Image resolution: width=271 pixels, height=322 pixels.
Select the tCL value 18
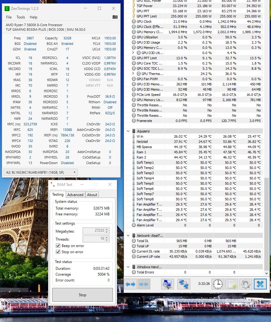coord(30,58)
